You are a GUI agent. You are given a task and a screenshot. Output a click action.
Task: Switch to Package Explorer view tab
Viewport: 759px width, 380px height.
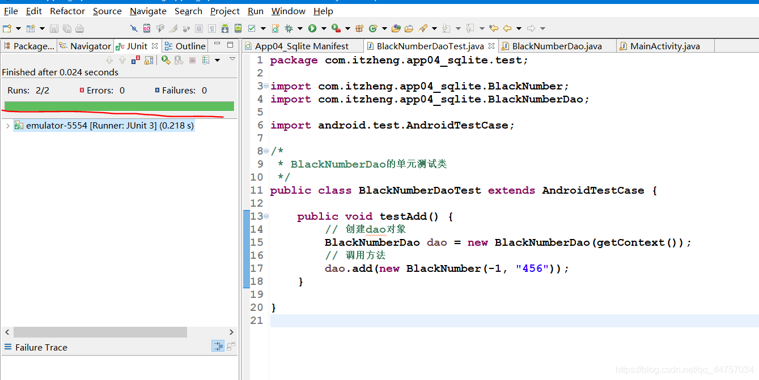[x=28, y=46]
